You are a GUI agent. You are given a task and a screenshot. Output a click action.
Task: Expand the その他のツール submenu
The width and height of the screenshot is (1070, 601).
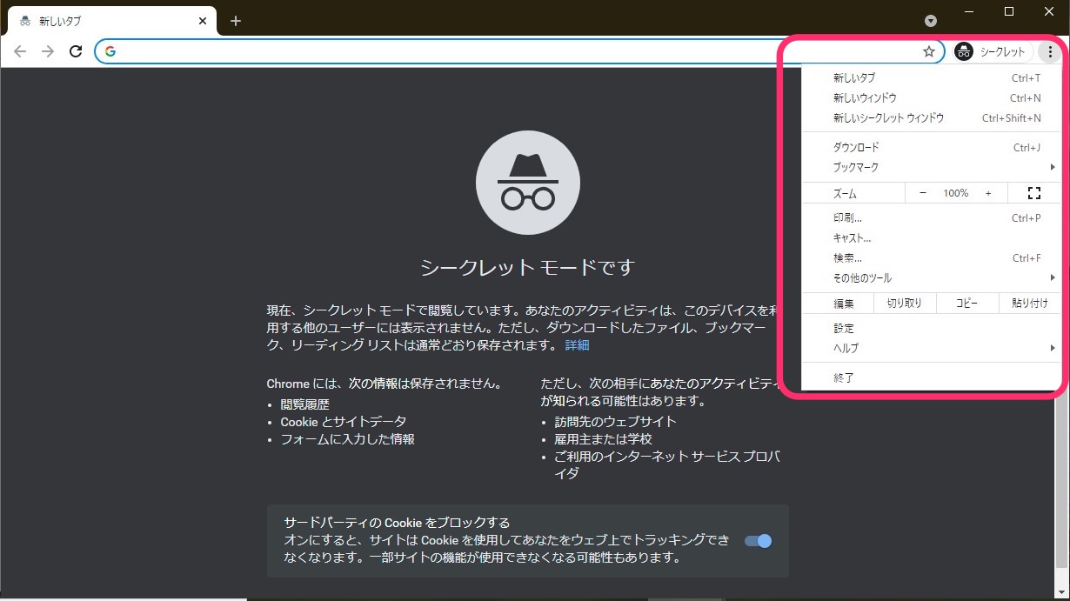(931, 278)
